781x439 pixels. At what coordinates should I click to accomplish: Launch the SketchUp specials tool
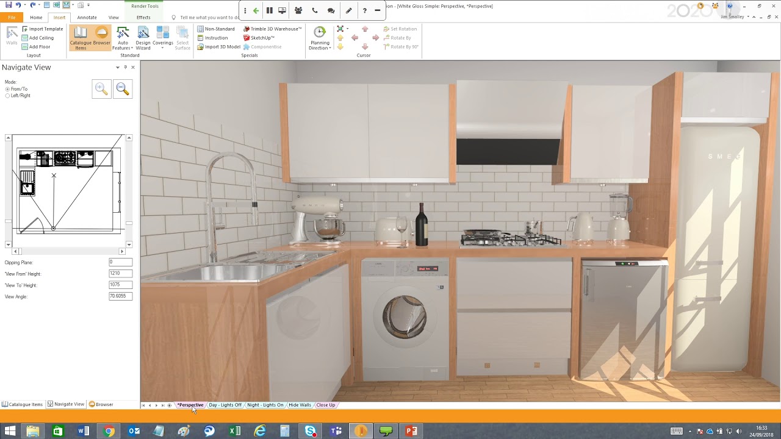tap(259, 38)
